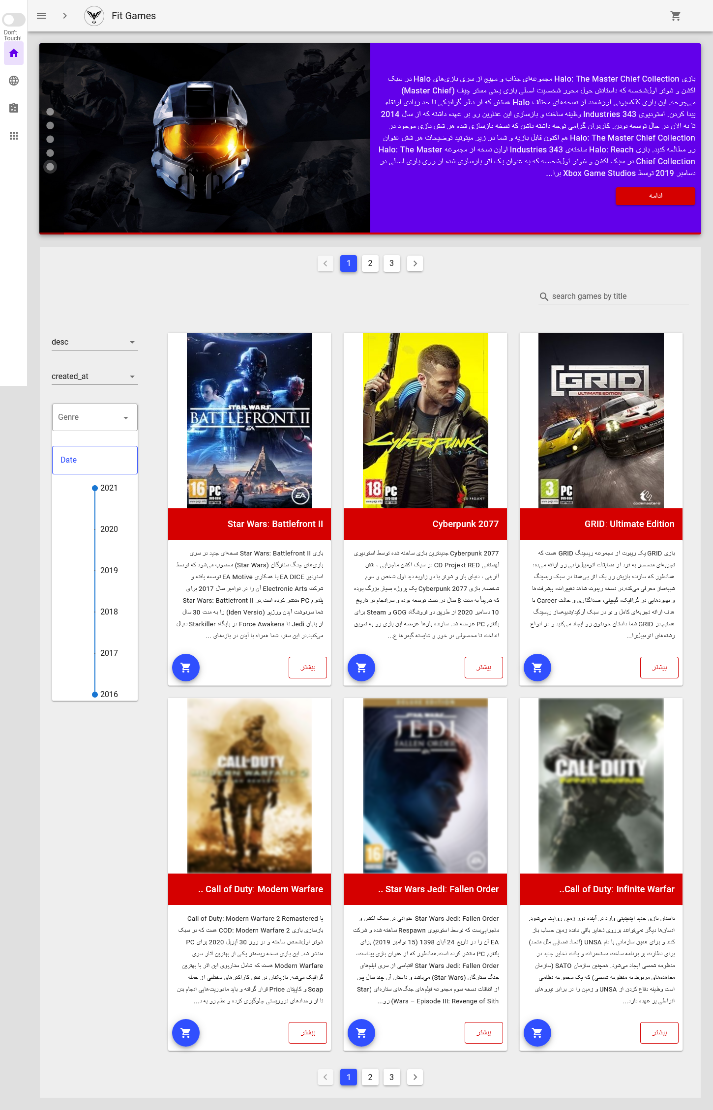Open the clipboard icon in the sidebar
Screen dimensions: 713x1110
(x=14, y=108)
